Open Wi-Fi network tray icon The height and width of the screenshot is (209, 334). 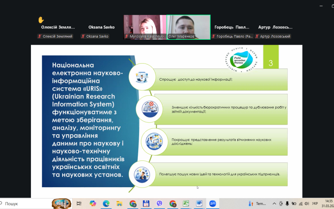coord(301,204)
